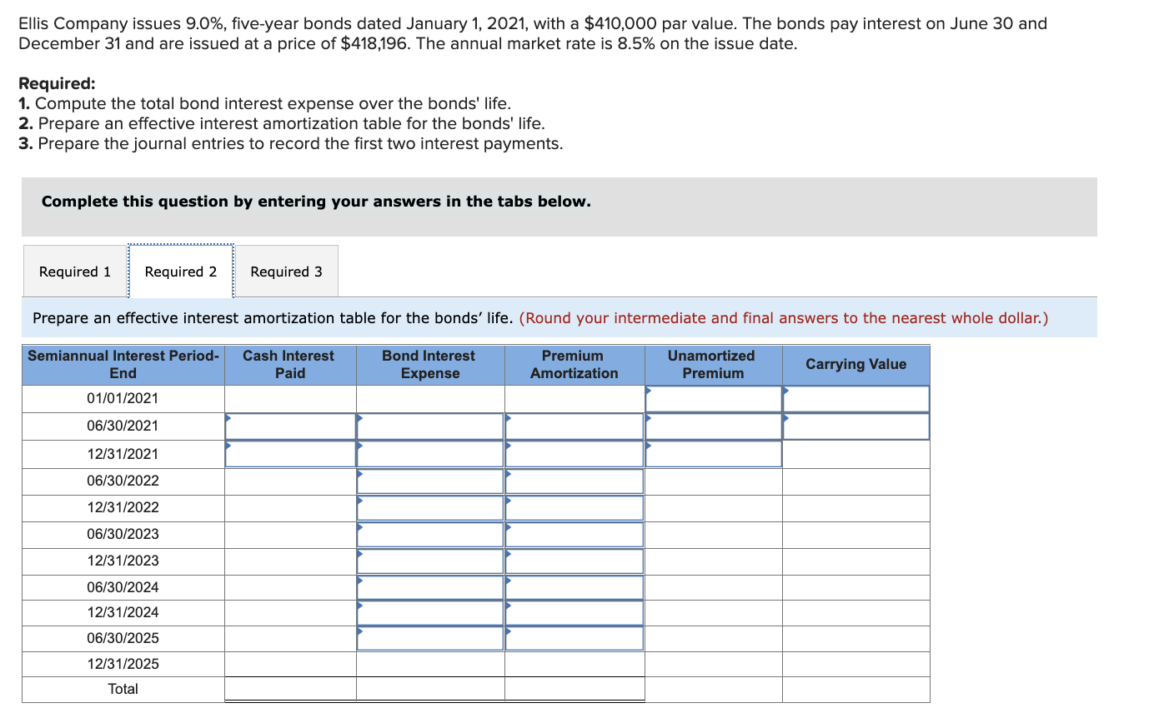Click the 12/31/2022 row label
Screen dimensions: 1174x713
tap(123, 508)
